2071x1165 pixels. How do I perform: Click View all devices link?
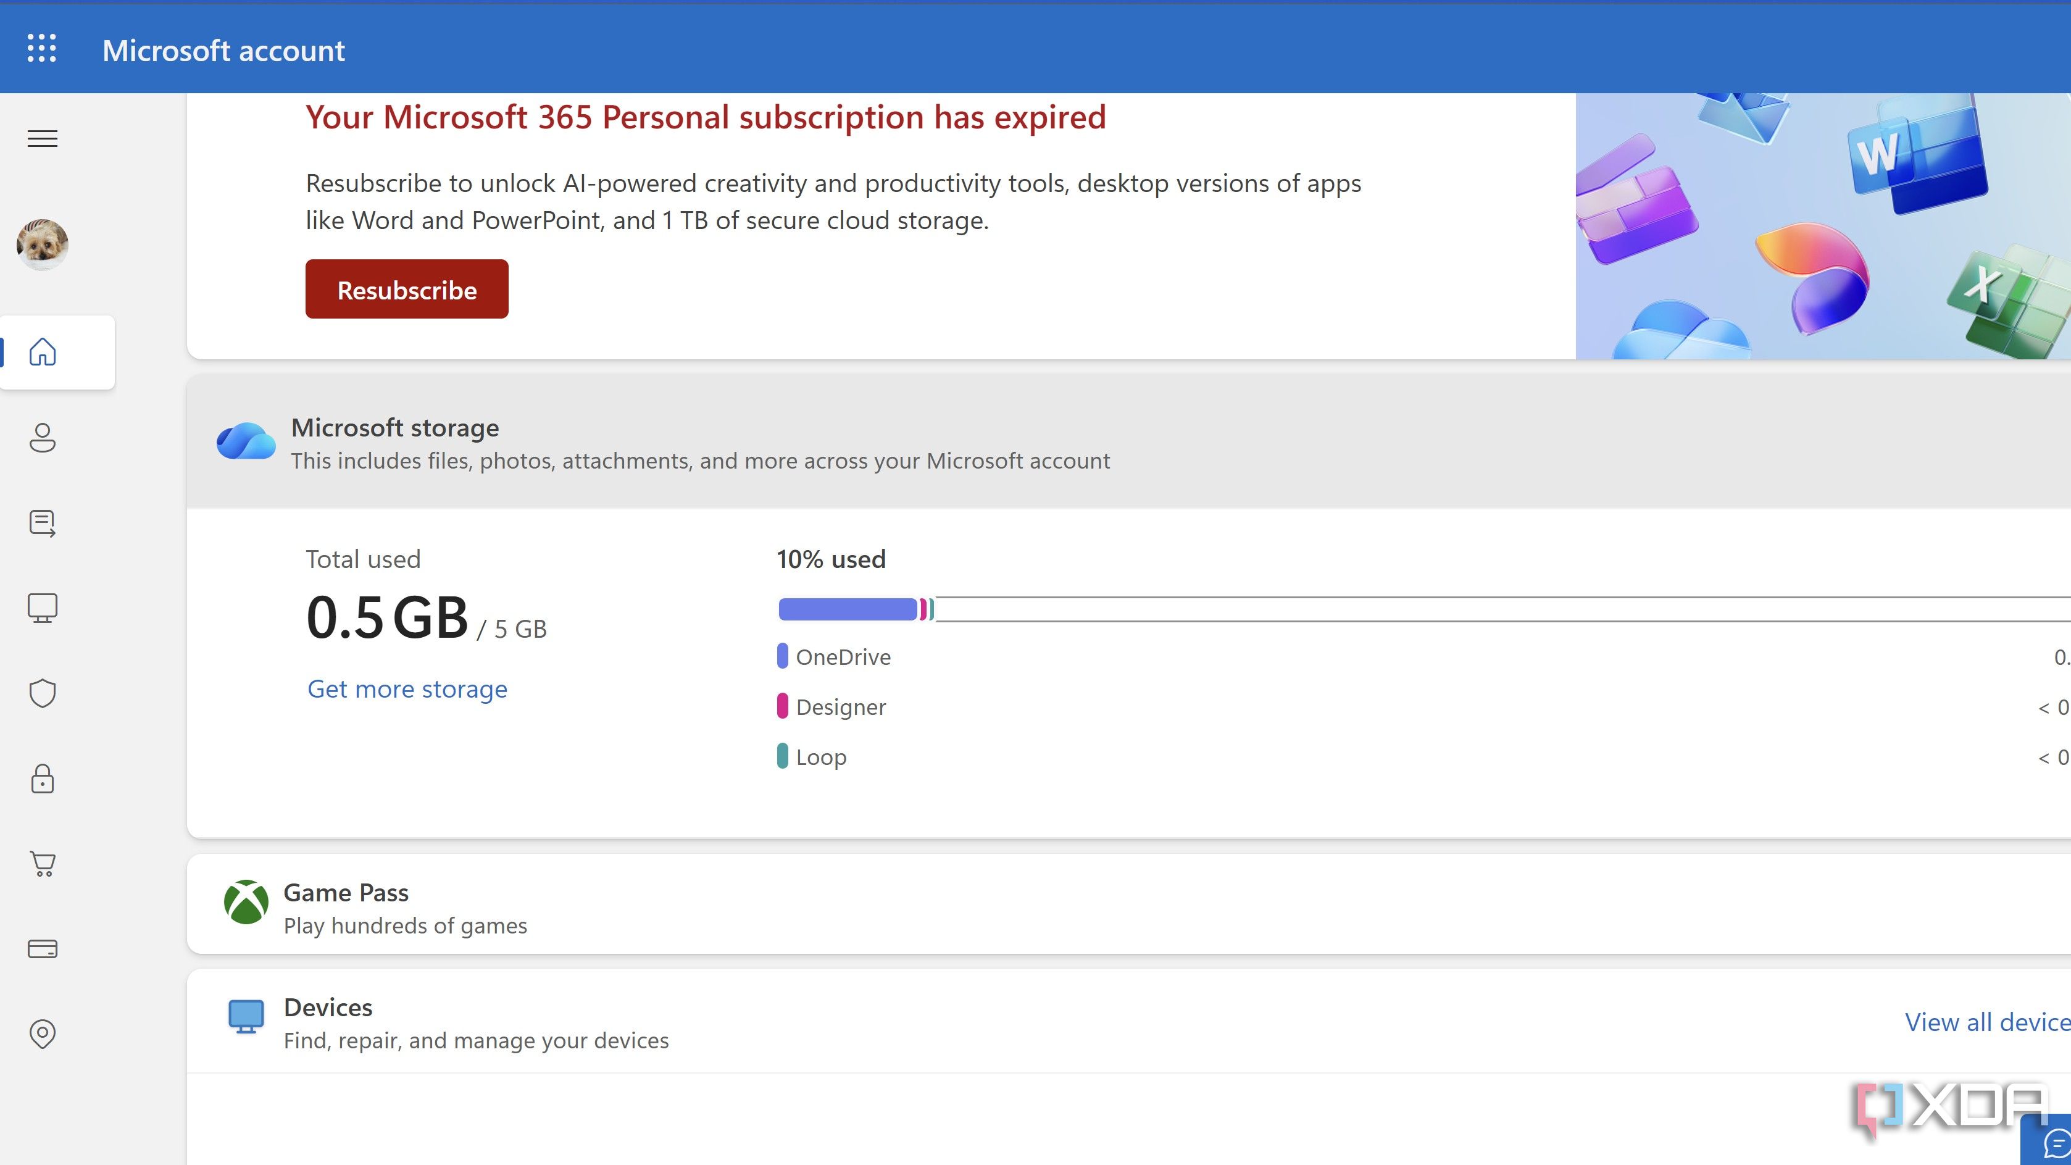tap(1988, 1022)
